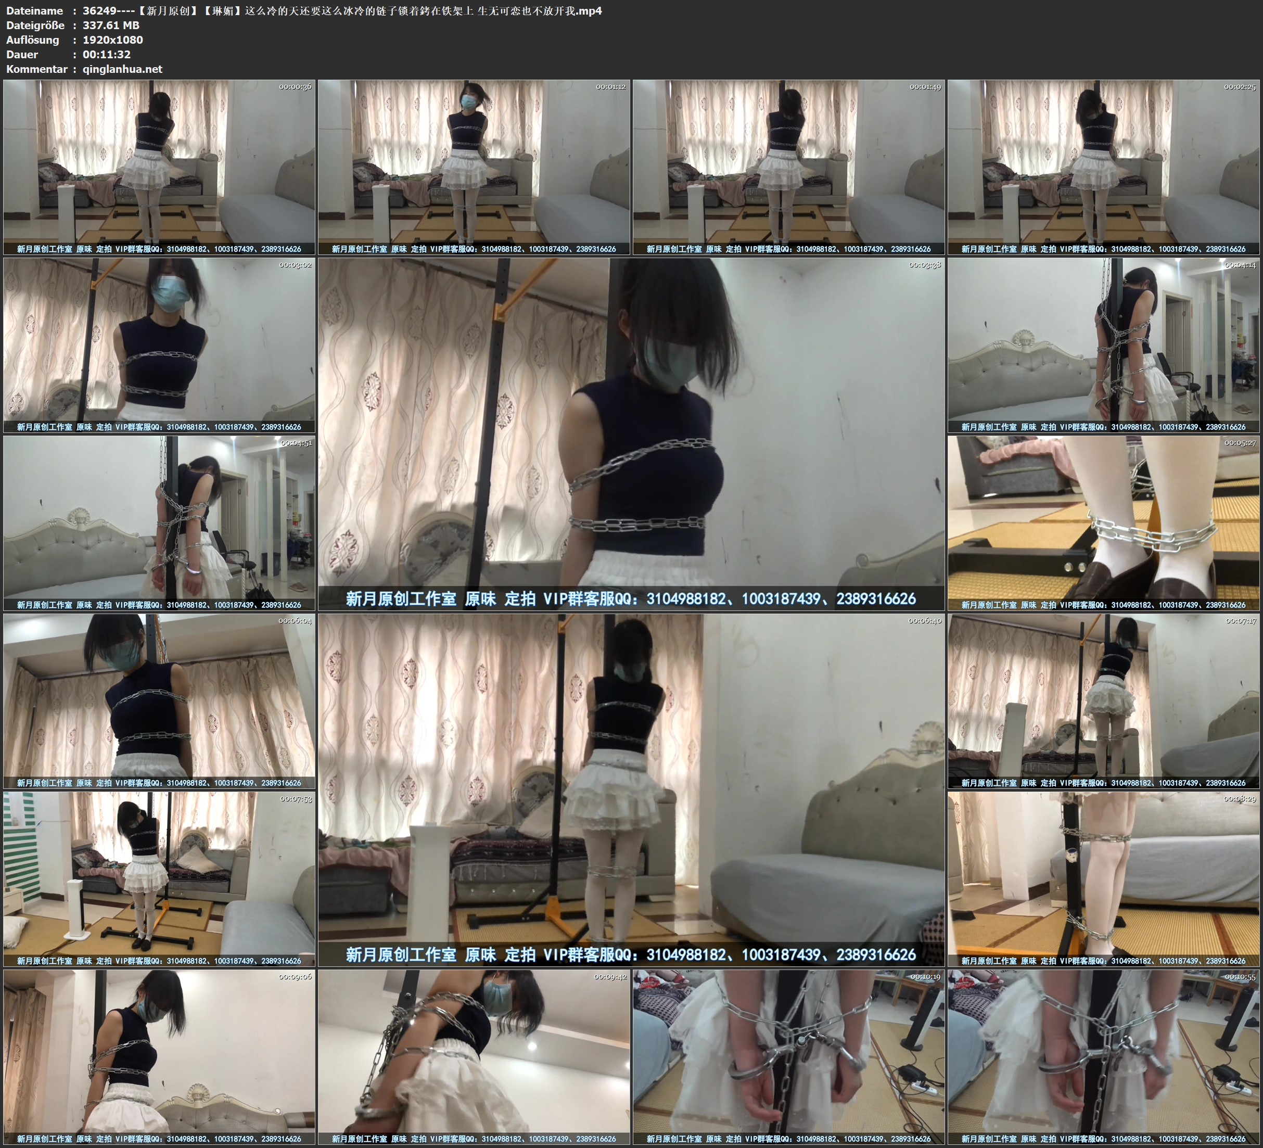
Task: Click the thumbnail timestamped 00:09:42
Action: pyautogui.click(x=474, y=1057)
